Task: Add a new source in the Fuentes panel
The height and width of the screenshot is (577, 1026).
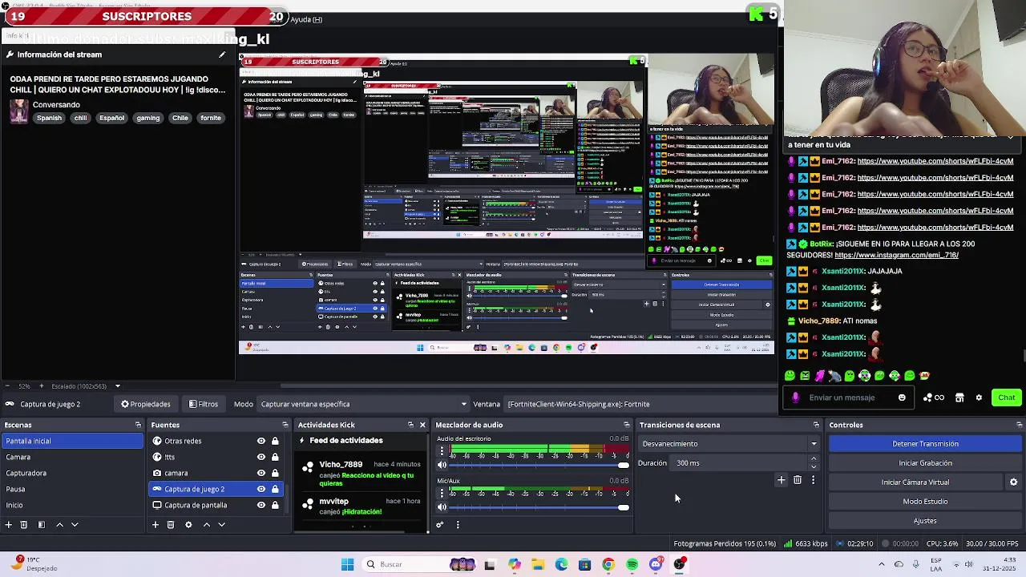Action: [x=156, y=525]
